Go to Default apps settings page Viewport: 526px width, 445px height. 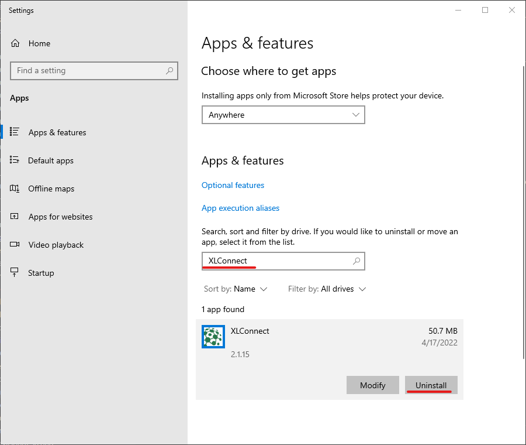click(51, 160)
